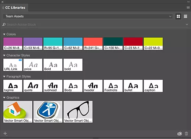
Task: Collapse the panel with double-chevron icon
Action: point(188,2)
